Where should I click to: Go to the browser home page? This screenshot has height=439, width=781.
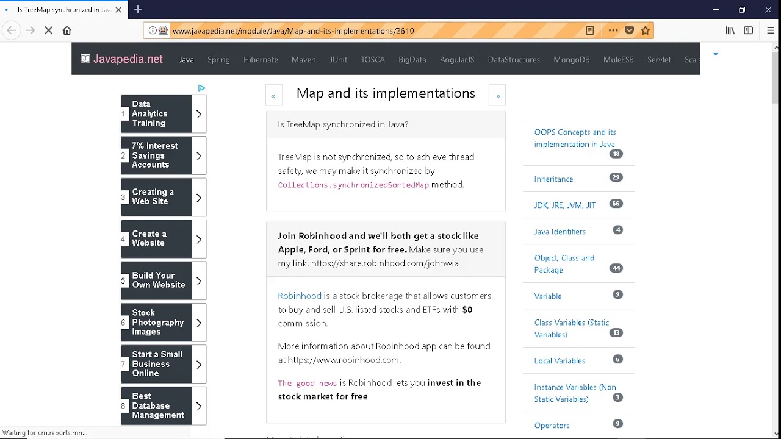tap(67, 30)
